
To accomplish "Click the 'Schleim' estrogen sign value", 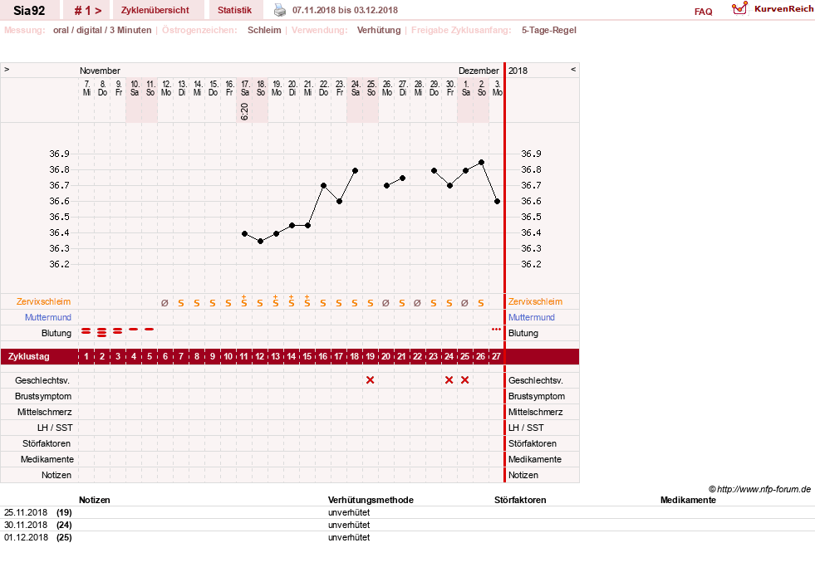I will tap(264, 30).
